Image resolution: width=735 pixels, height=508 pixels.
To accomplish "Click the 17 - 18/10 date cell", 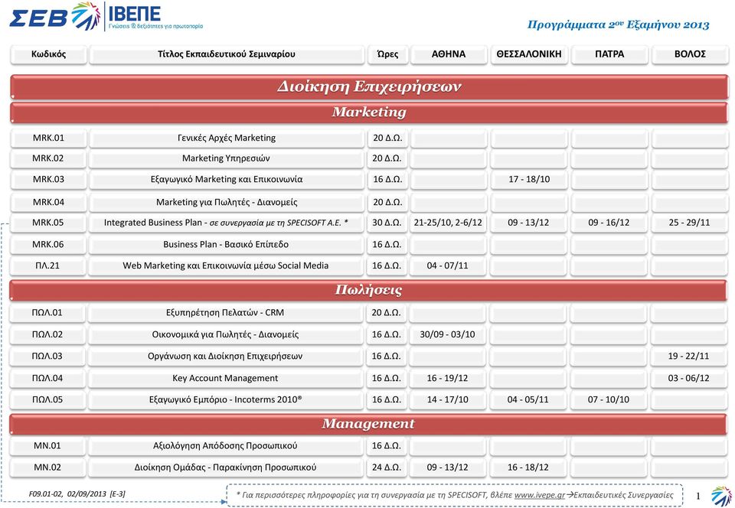I will click(x=529, y=179).
